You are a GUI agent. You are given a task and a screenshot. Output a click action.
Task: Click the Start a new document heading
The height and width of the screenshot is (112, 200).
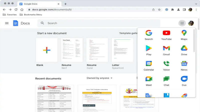[x=52, y=33]
